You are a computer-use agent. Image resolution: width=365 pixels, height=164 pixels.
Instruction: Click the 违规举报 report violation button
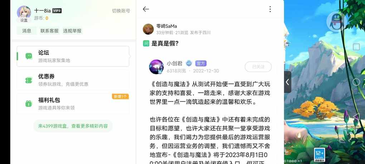(72, 31)
